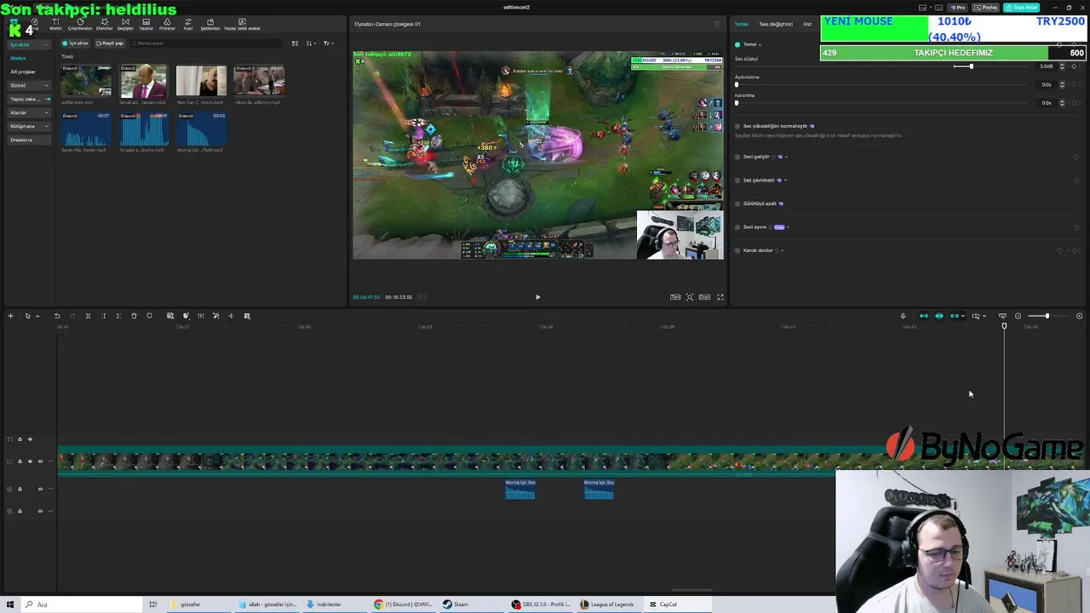Toggle visibility eye on text track
1090x613 pixels.
[x=30, y=439]
